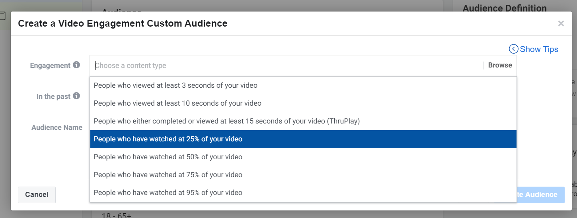Open the Show Tips text link
The image size is (577, 218).
click(x=539, y=49)
